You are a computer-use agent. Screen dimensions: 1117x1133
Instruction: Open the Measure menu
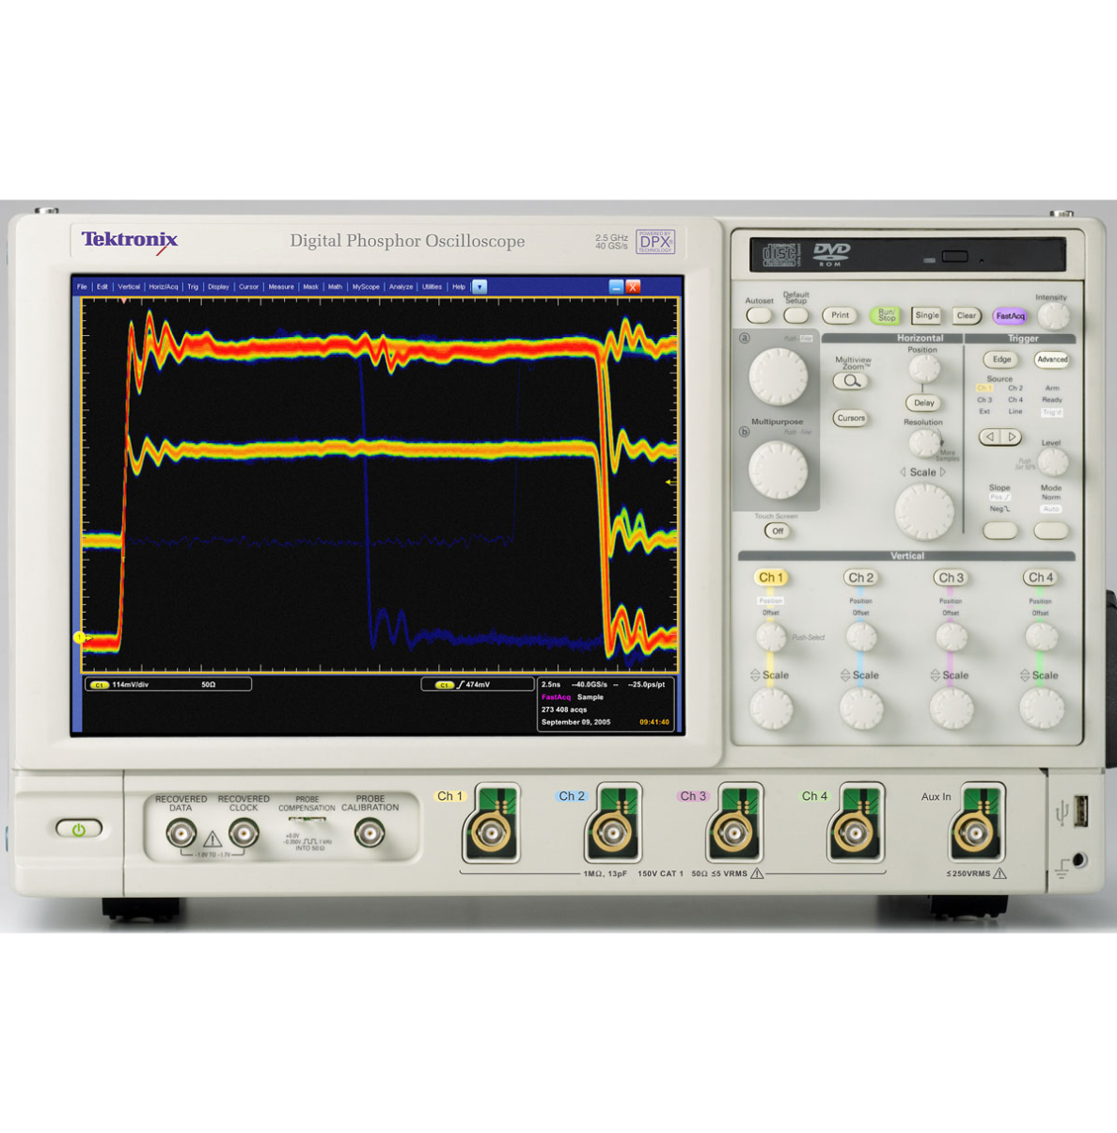click(281, 287)
